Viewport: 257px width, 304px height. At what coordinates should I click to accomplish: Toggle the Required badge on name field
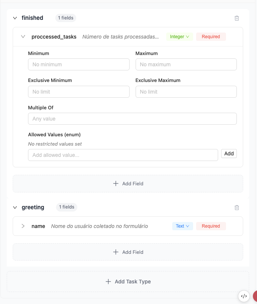211,226
